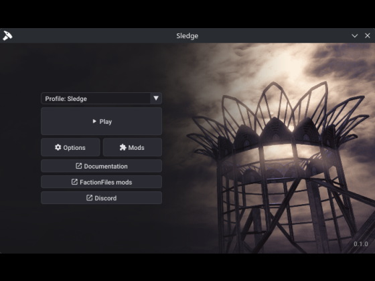Click the Sledge window title text
This screenshot has width=375, height=281.
pyautogui.click(x=187, y=36)
